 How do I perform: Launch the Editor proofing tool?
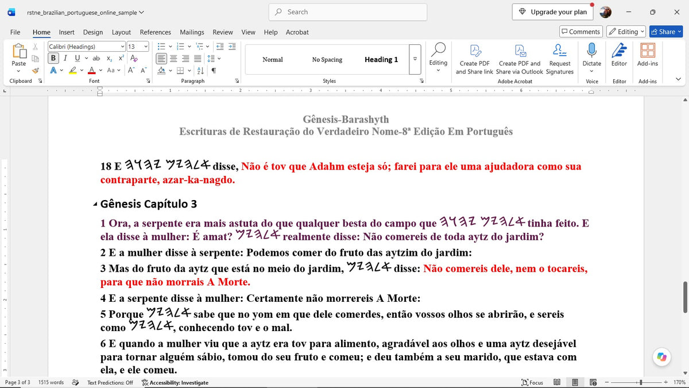click(x=619, y=56)
